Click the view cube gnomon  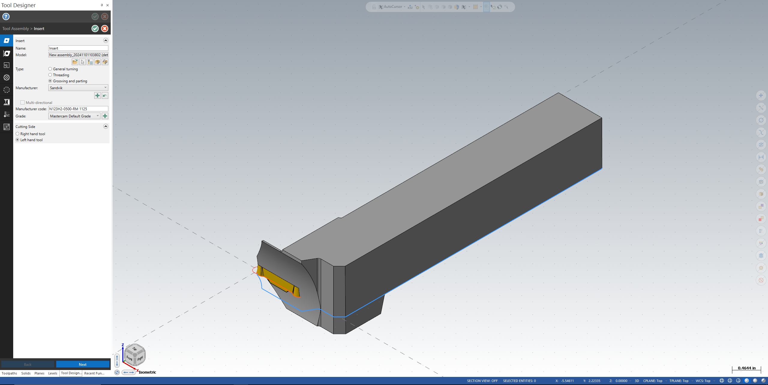pos(135,356)
